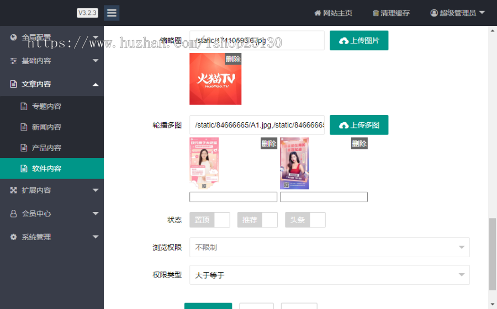Open the 基础内容 sidebar section
497x309 pixels.
click(x=52, y=61)
